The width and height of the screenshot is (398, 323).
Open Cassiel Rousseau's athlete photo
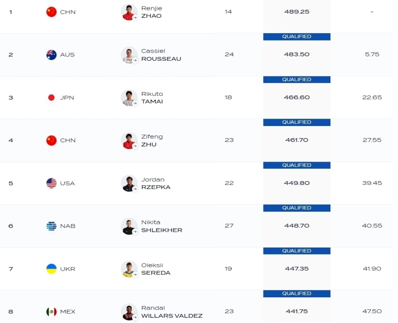pyautogui.click(x=129, y=55)
